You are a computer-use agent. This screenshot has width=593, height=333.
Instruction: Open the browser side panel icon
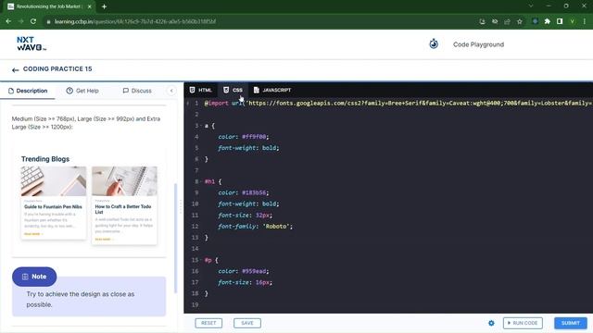coord(560,21)
